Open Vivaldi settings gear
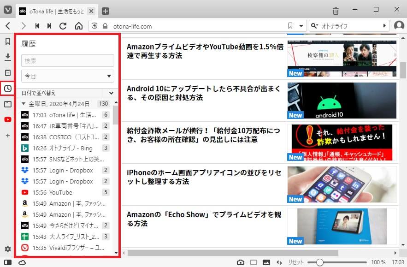This screenshot has height=267, width=407. click(x=8, y=249)
